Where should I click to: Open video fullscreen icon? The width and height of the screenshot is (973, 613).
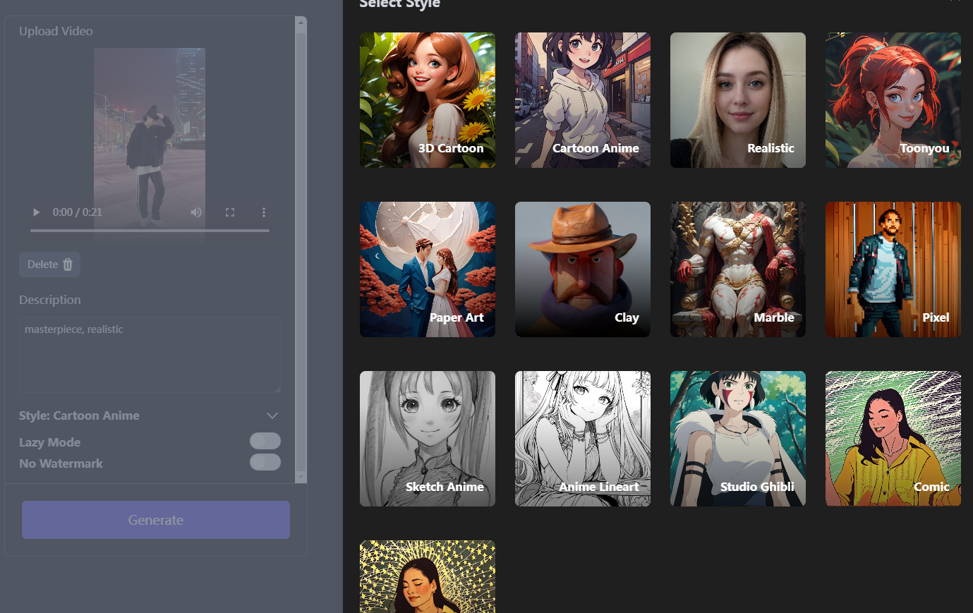(230, 212)
